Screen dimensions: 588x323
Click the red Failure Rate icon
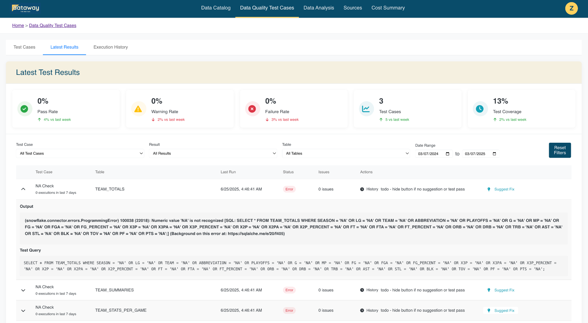252,109
